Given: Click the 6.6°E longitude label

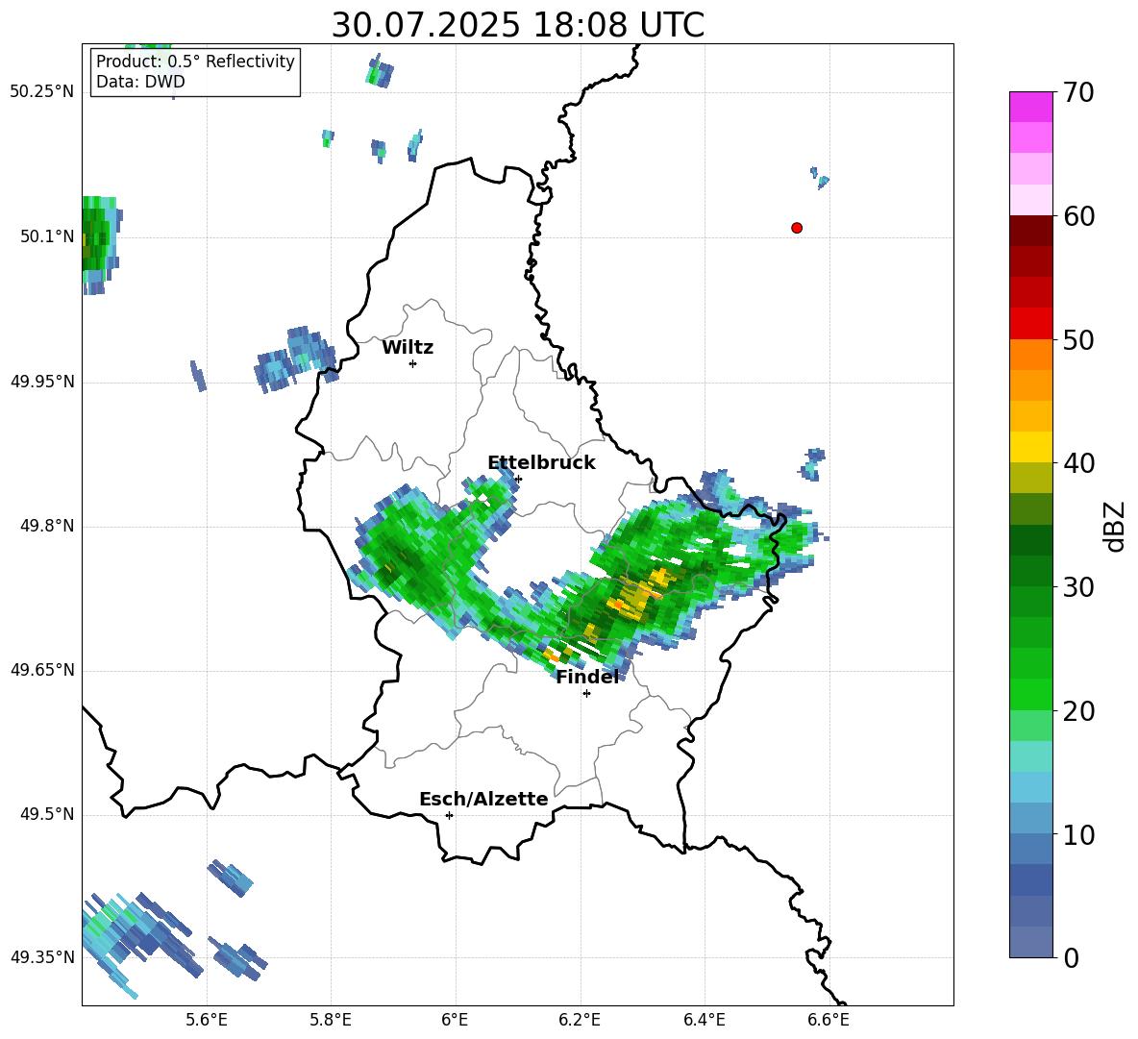Looking at the screenshot, I should [x=829, y=1021].
